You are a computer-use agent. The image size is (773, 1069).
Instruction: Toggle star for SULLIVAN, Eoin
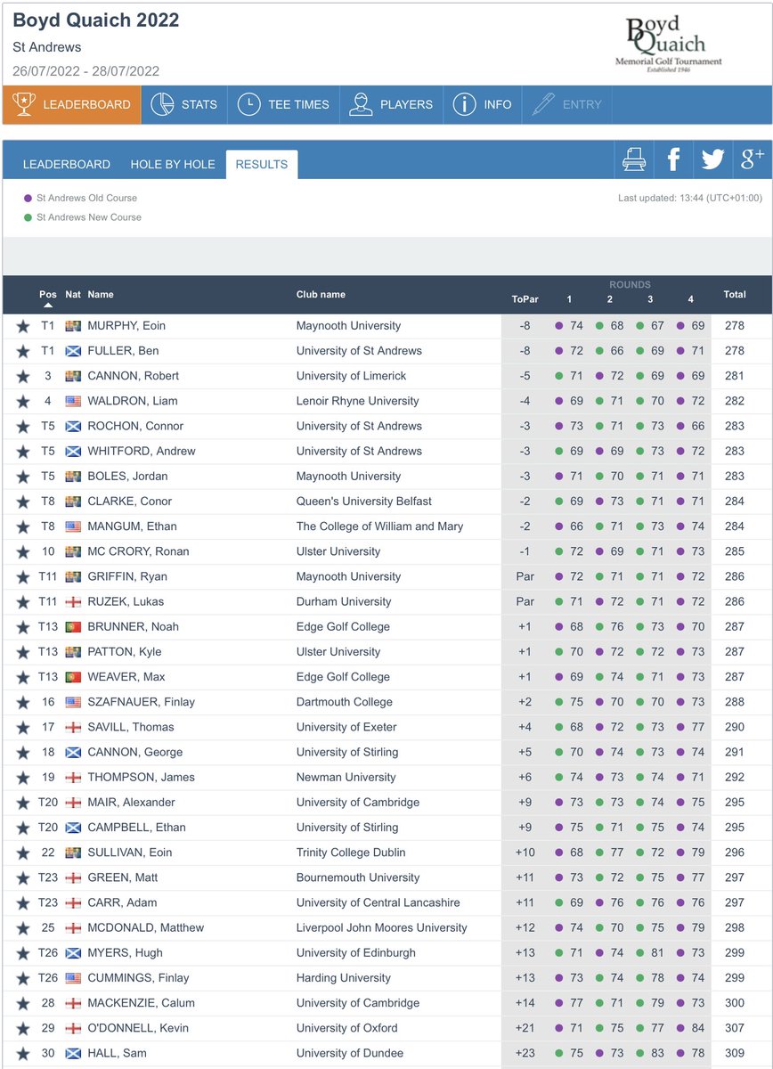pos(22,853)
